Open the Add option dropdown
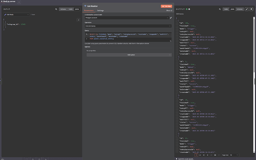The image size is (256, 160). 129,55
